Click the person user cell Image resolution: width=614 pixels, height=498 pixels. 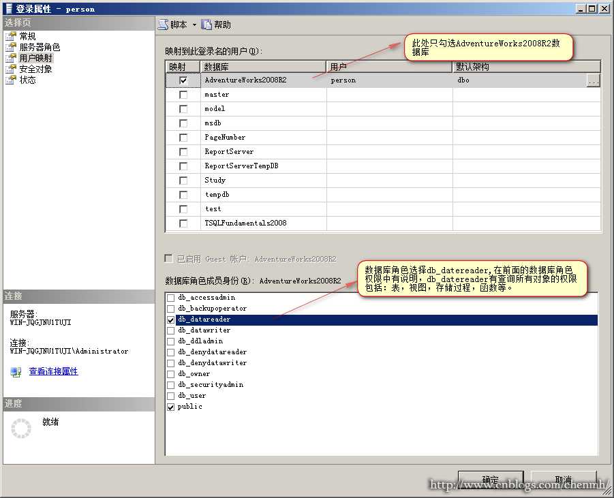[x=390, y=80]
